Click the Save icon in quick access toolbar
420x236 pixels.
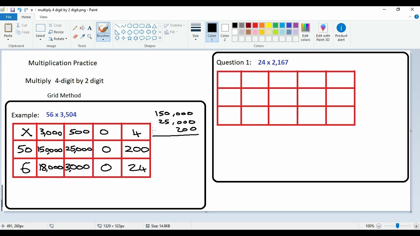tap(12, 10)
